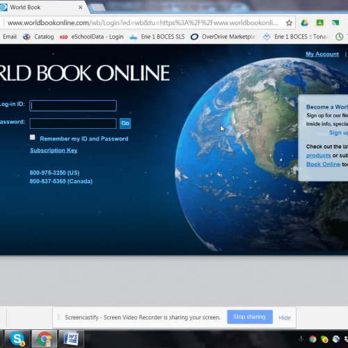Click the Google Classroom extension icon
Viewport: 348px width, 348px height.
(320, 23)
